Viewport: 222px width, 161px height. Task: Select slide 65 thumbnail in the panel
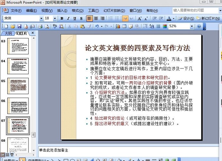(18, 86)
